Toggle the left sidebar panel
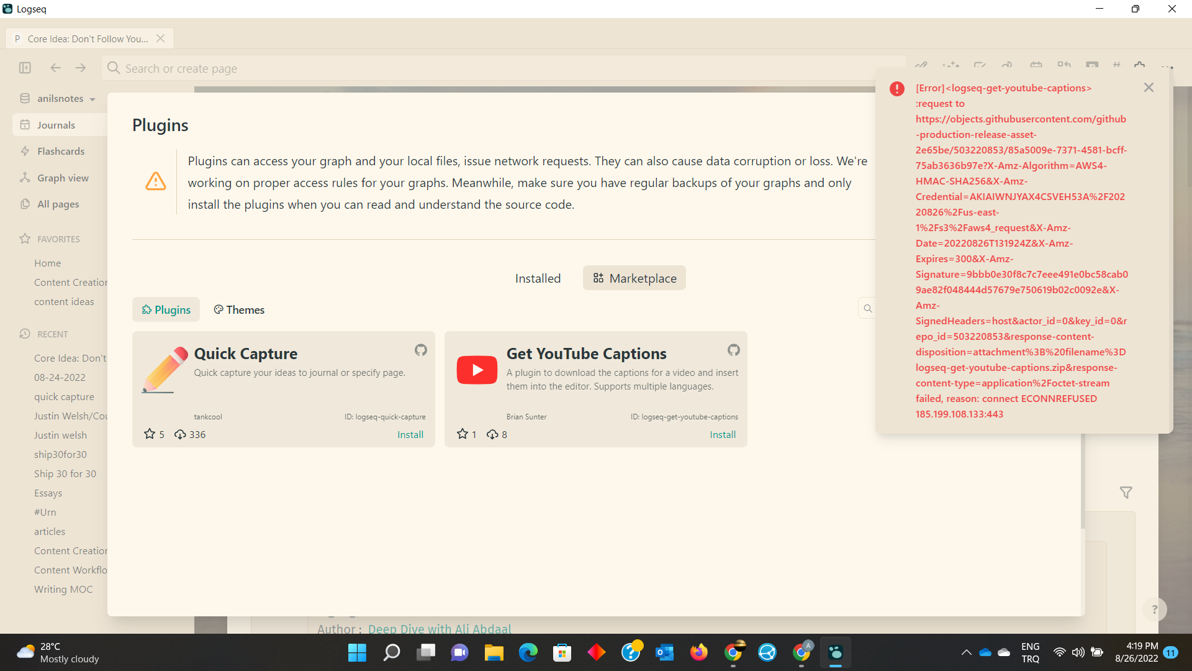The height and width of the screenshot is (671, 1192). (x=25, y=68)
